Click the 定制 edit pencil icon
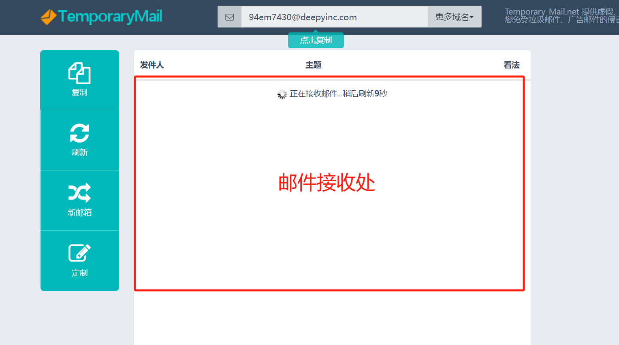619x345 pixels. [79, 253]
